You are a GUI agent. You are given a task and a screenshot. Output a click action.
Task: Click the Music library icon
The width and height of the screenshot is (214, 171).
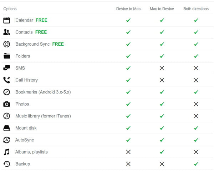coord(6,116)
